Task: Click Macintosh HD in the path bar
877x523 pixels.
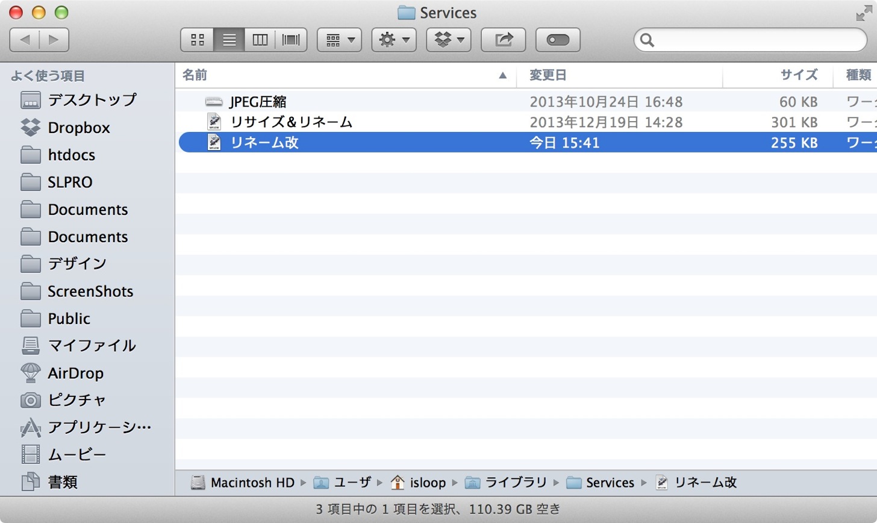Action: point(242,483)
